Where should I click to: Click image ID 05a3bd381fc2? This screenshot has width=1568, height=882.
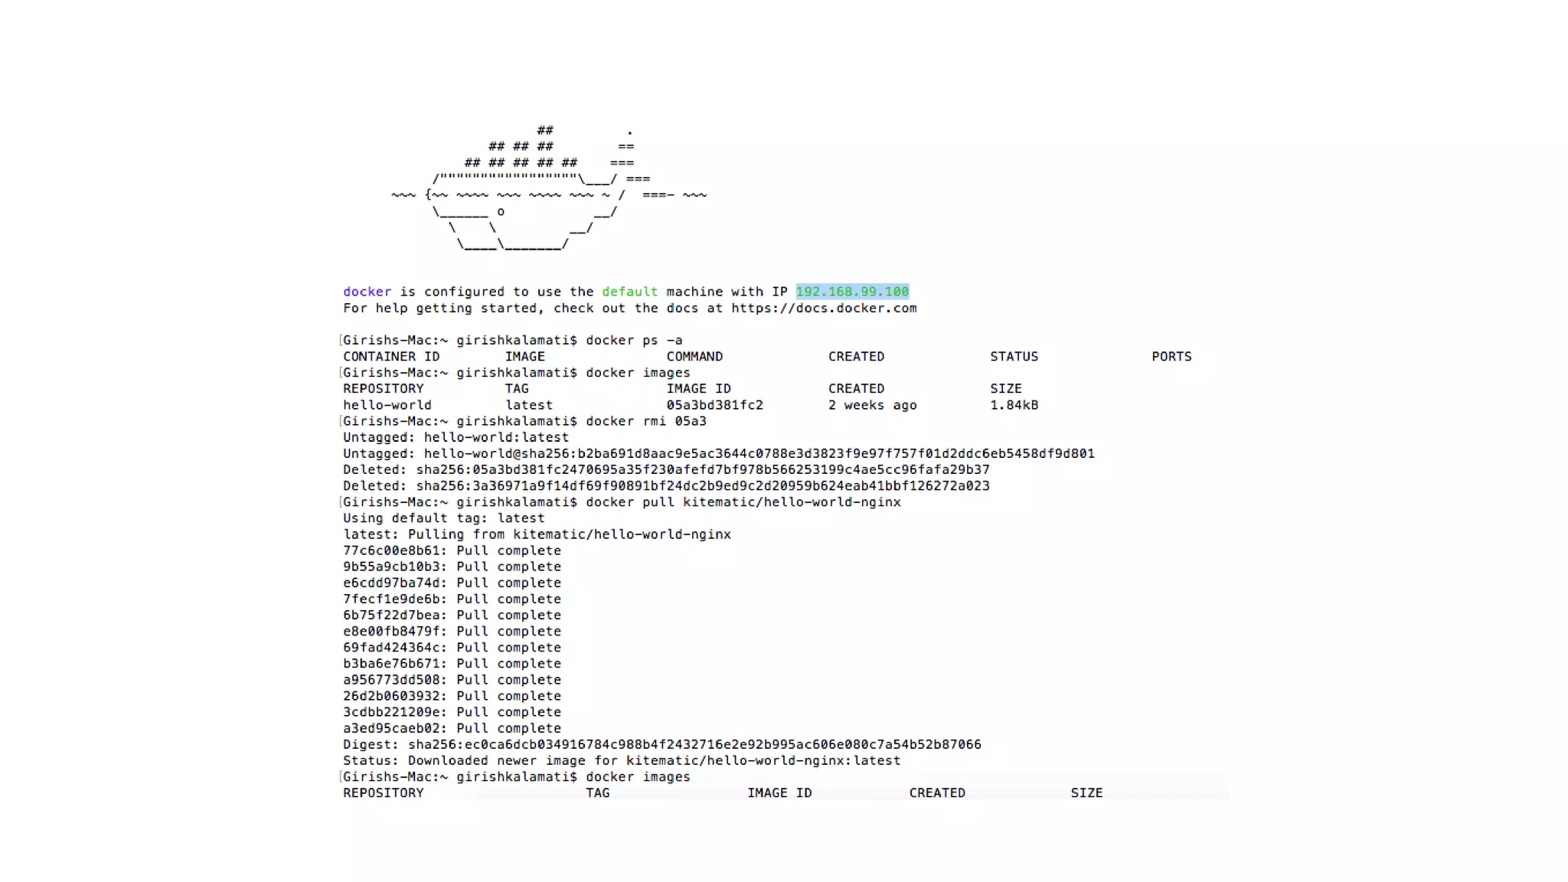[714, 405]
